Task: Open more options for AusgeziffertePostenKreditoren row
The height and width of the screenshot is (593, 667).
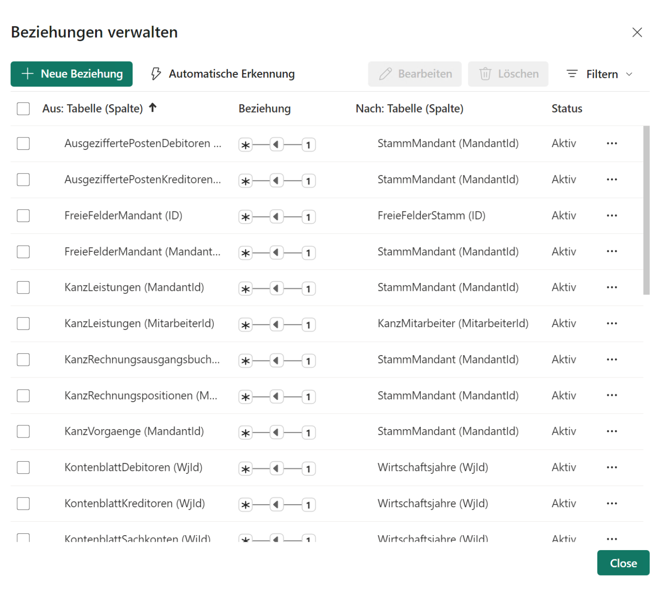Action: pos(612,180)
